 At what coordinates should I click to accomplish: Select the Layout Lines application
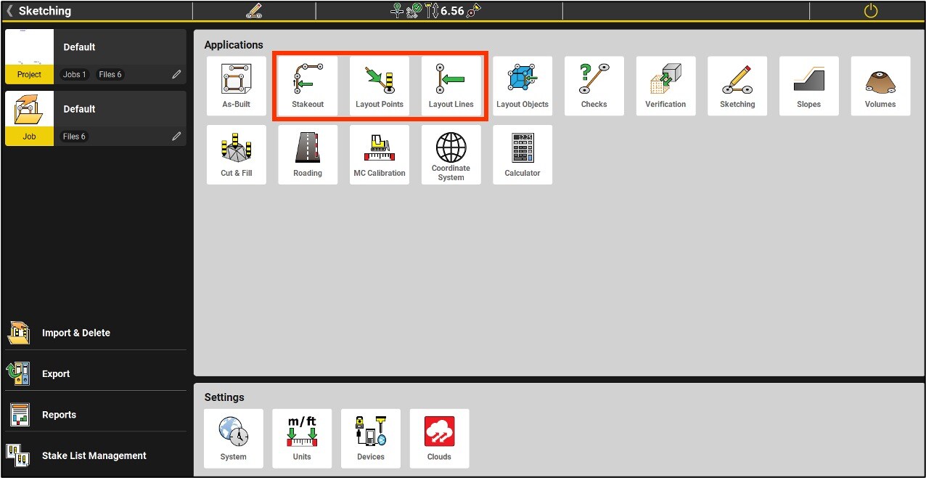(x=451, y=86)
